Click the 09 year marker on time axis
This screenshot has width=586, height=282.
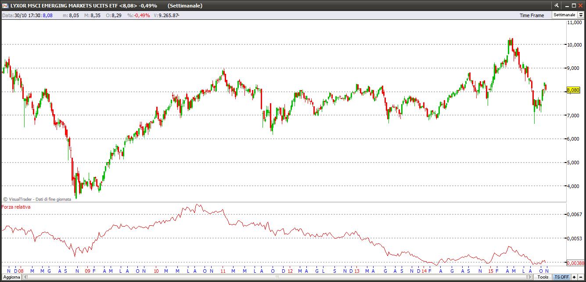(87, 271)
